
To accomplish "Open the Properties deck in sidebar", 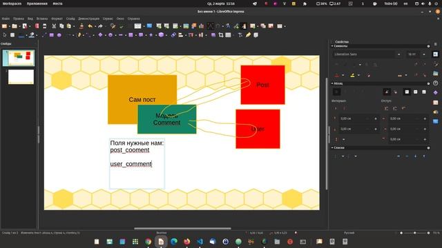I will coord(436,54).
